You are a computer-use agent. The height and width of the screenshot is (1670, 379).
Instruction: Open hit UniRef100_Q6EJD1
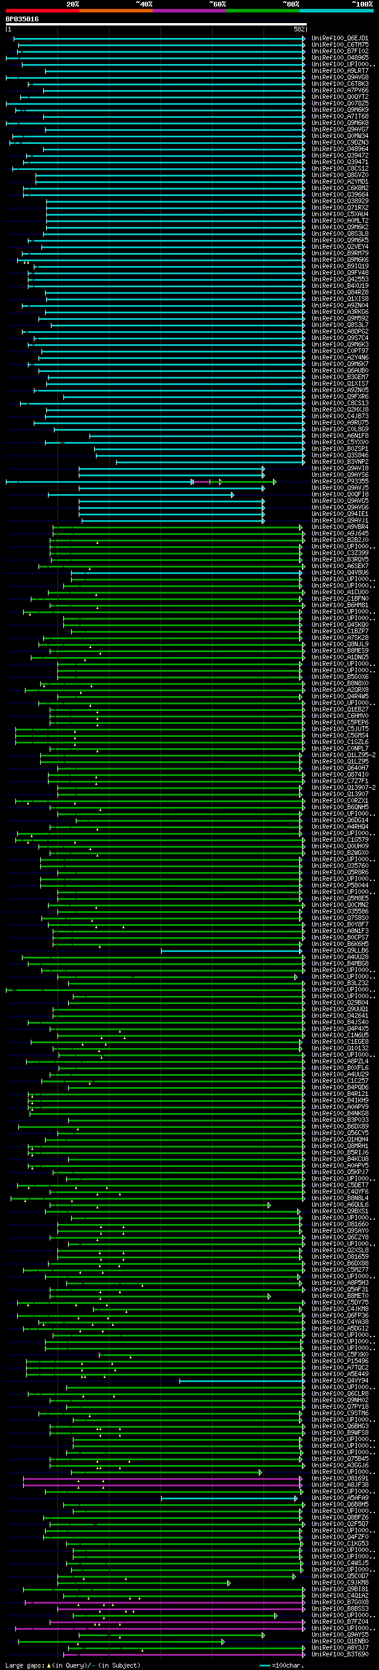340,39
